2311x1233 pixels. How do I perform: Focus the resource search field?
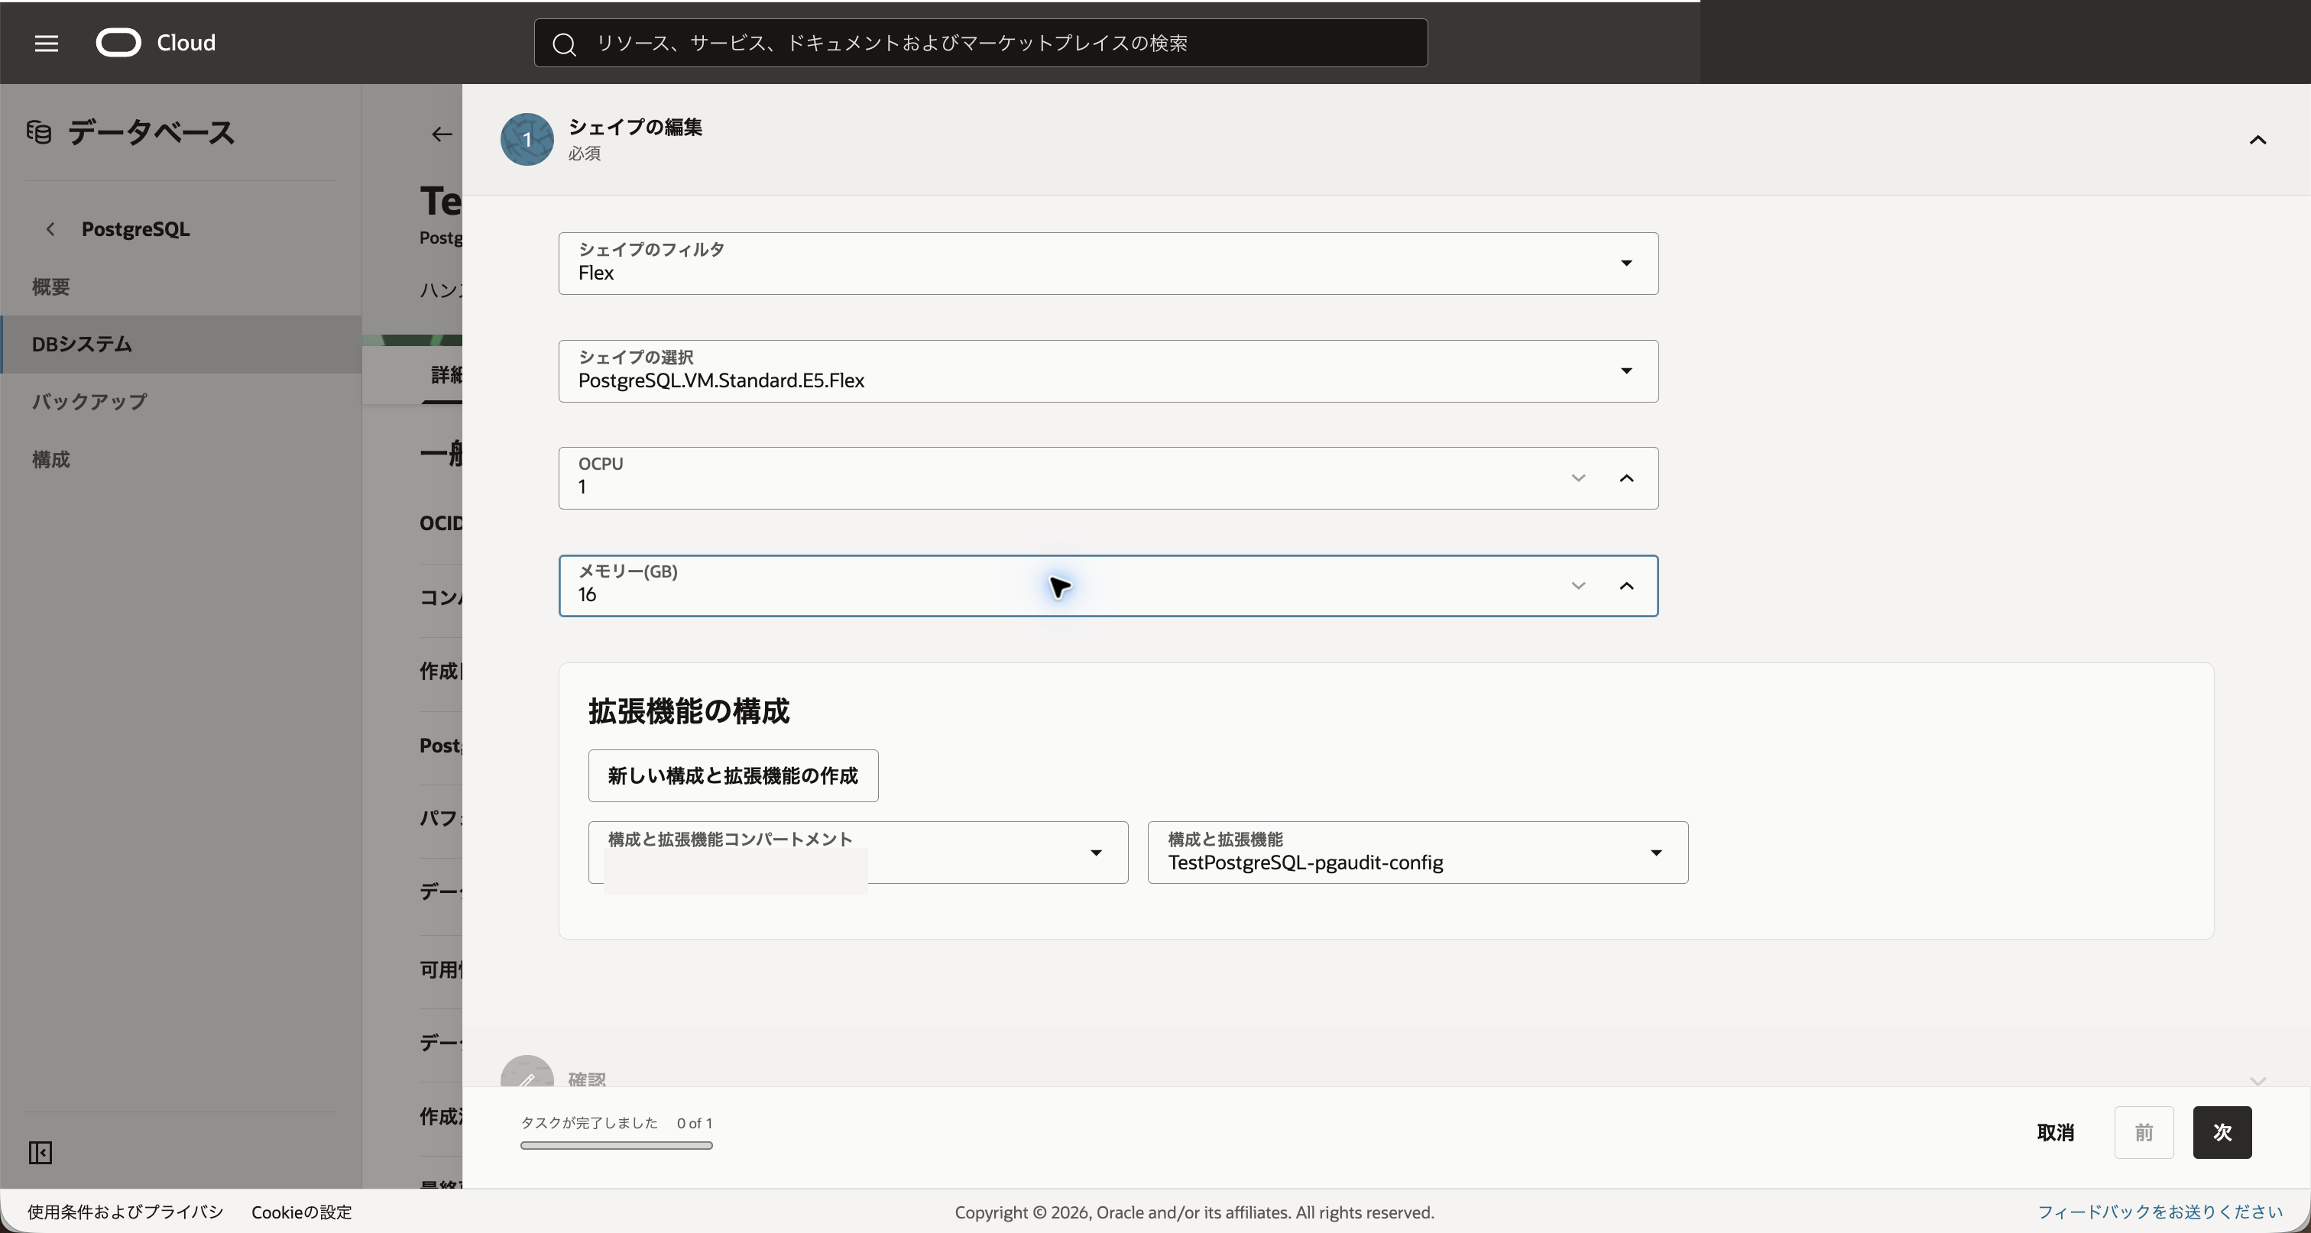980,43
